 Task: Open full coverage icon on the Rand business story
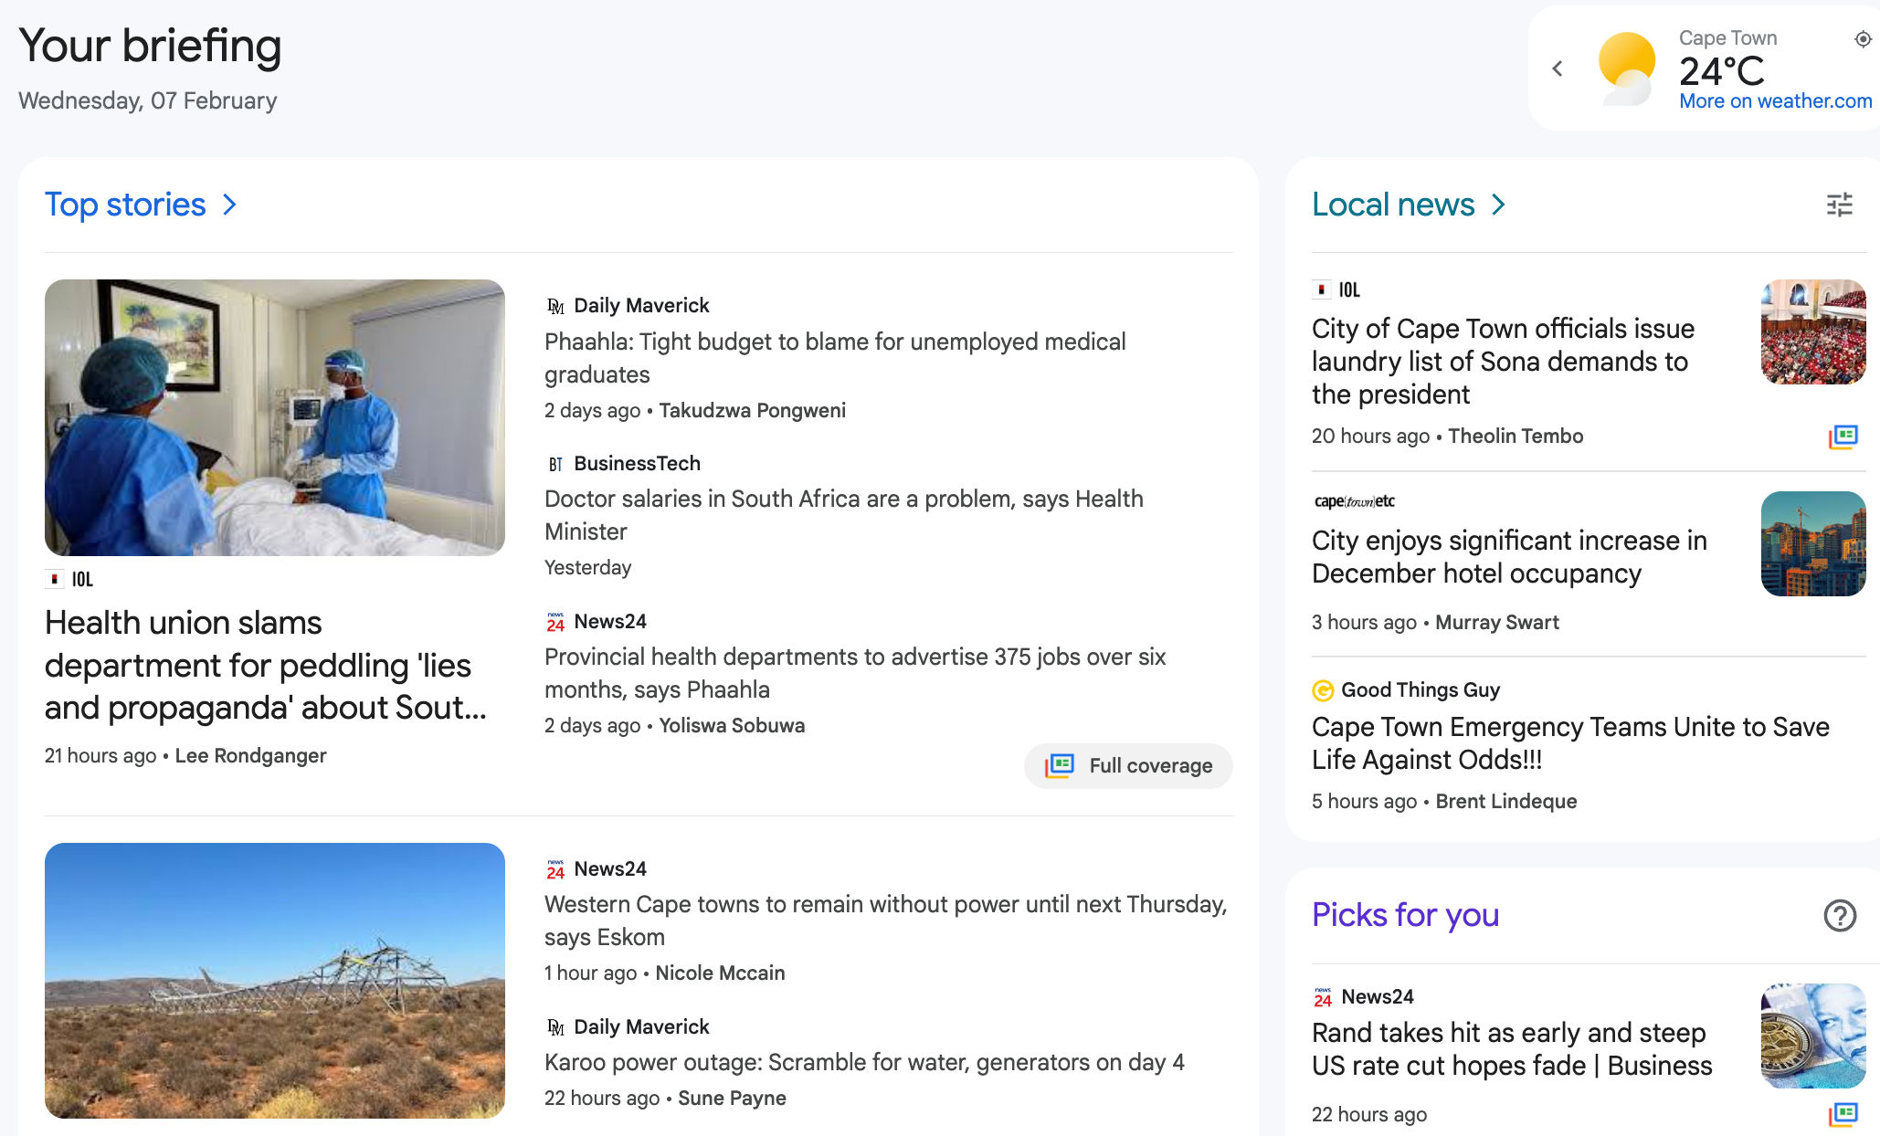(1843, 1114)
